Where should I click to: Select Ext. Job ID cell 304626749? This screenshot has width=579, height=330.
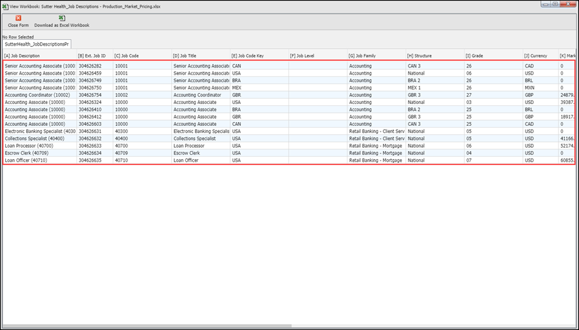[95, 80]
